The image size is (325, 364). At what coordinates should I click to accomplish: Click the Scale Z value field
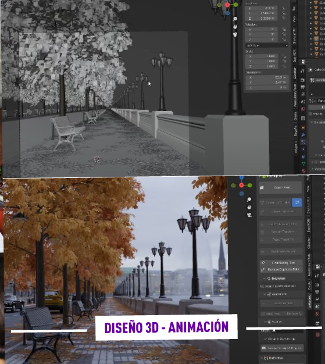[262, 66]
